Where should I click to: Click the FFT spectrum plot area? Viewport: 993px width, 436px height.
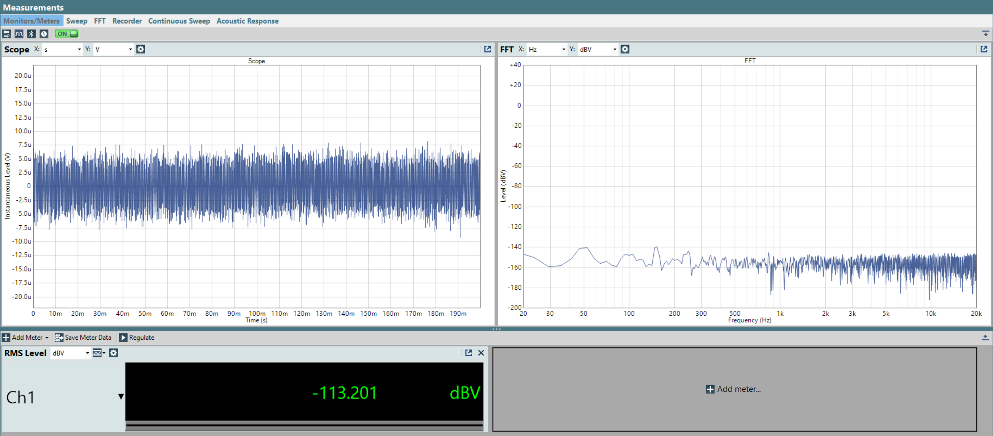coord(750,186)
